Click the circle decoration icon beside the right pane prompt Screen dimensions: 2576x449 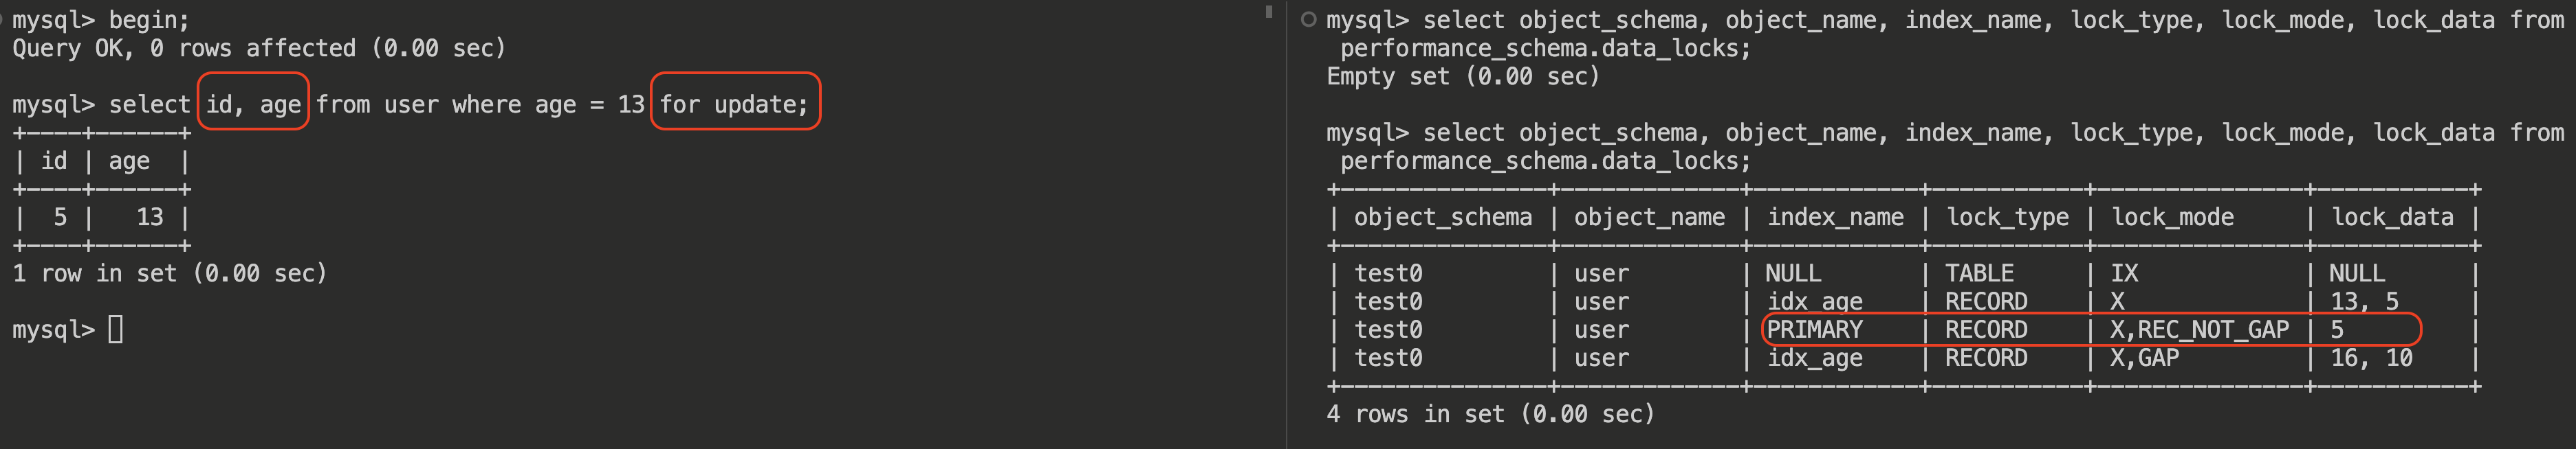click(x=1308, y=20)
